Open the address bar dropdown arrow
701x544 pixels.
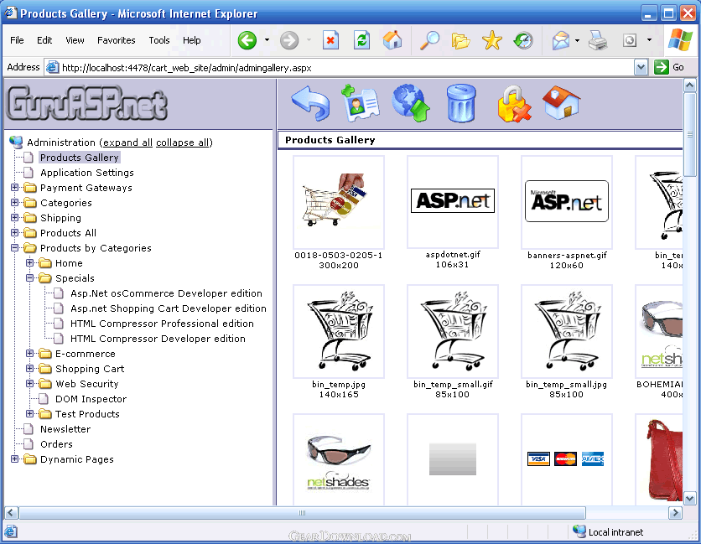pos(641,68)
